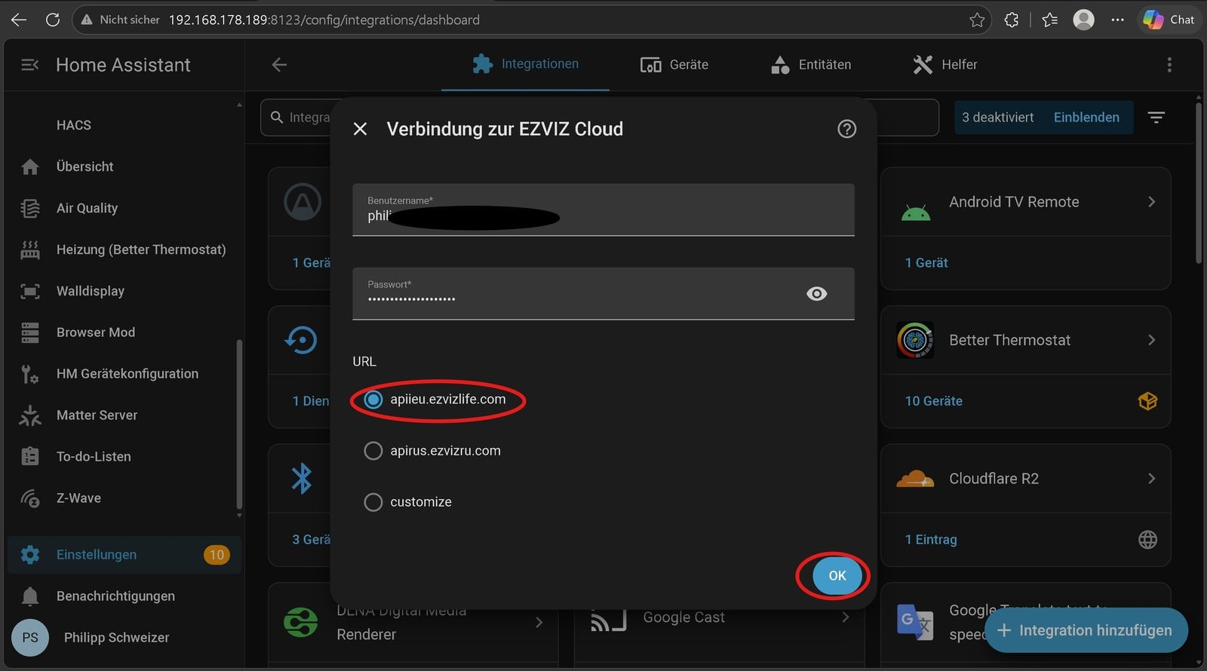The width and height of the screenshot is (1207, 671).
Task: Reload the page with the refresh icon
Action: 53,20
